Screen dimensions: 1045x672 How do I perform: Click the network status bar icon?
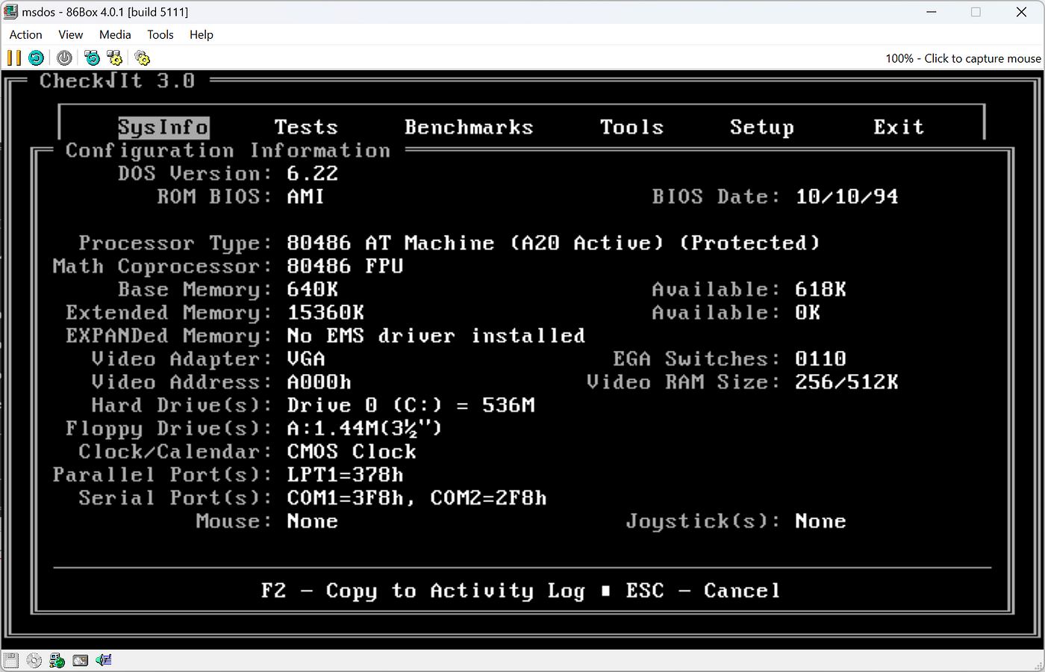click(x=57, y=660)
